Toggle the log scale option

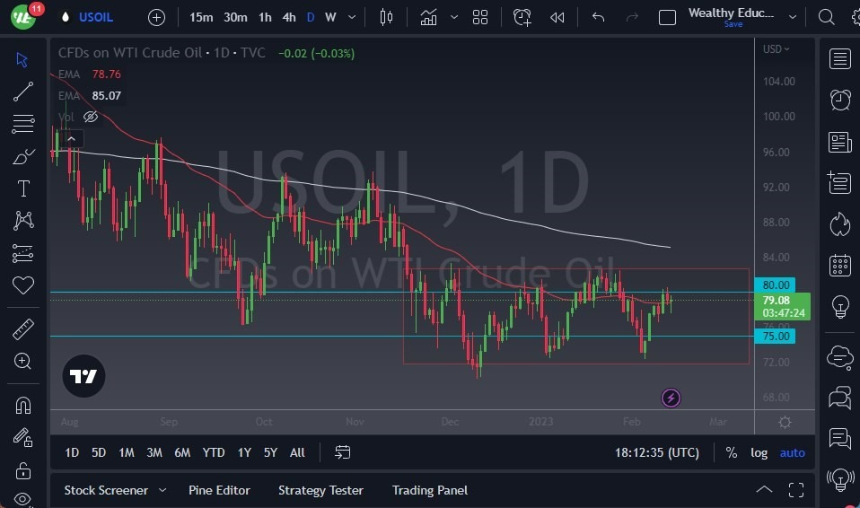click(759, 452)
